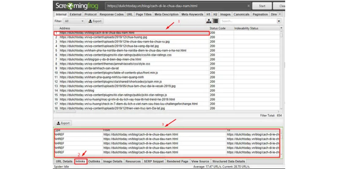The image size is (338, 169).
Task: Open the View Source bottom tab
Action: tap(200, 161)
